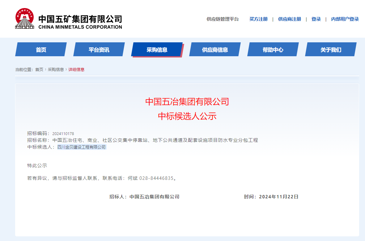365x241 pixels.
Task: Open the 帮助中心 tab
Action: coord(273,50)
